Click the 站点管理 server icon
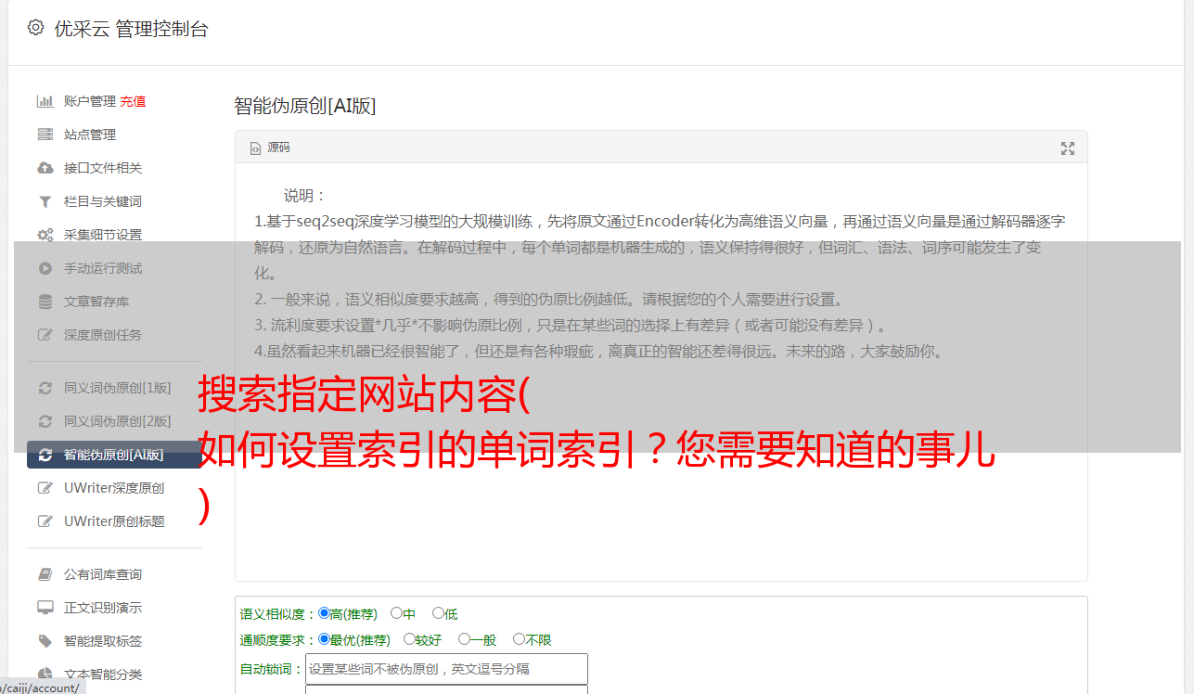Image resolution: width=1194 pixels, height=694 pixels. click(45, 135)
